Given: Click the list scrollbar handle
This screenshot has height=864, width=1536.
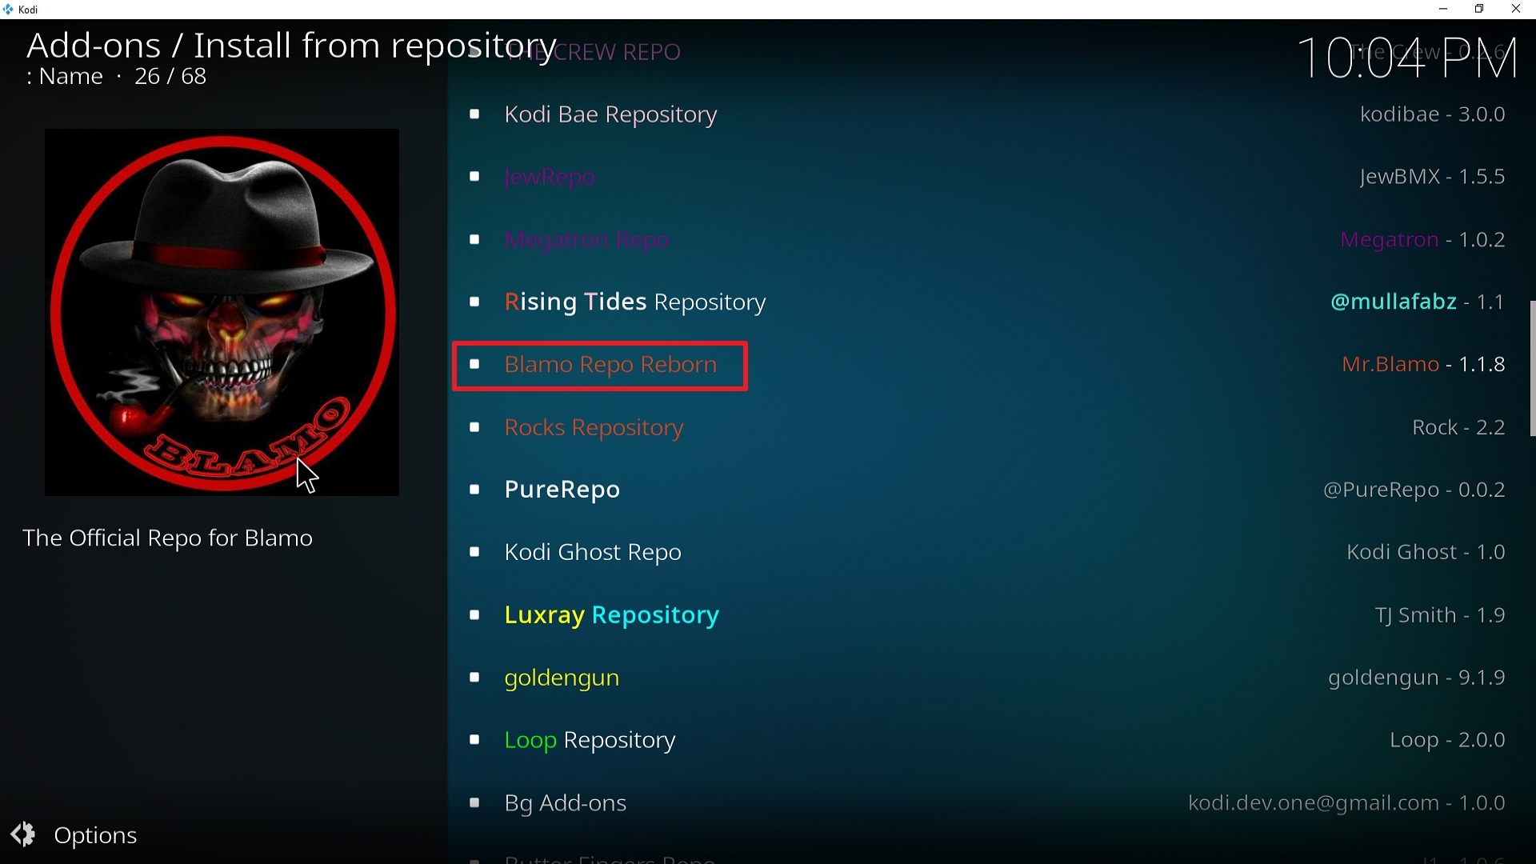Looking at the screenshot, I should click(x=1532, y=368).
